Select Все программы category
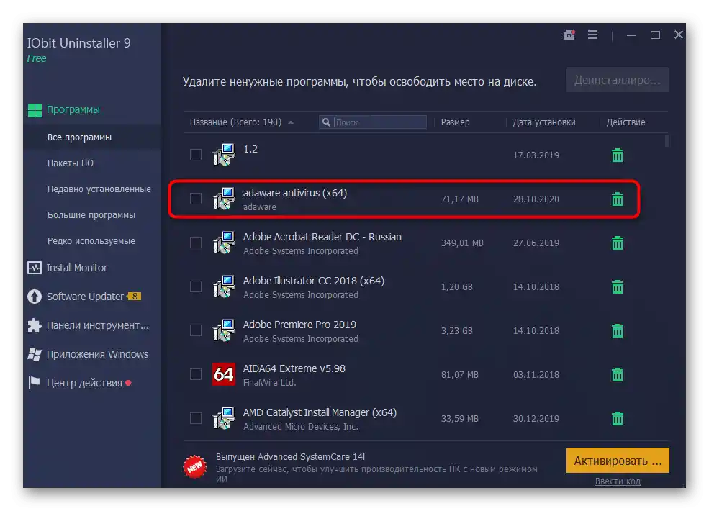 92,137
